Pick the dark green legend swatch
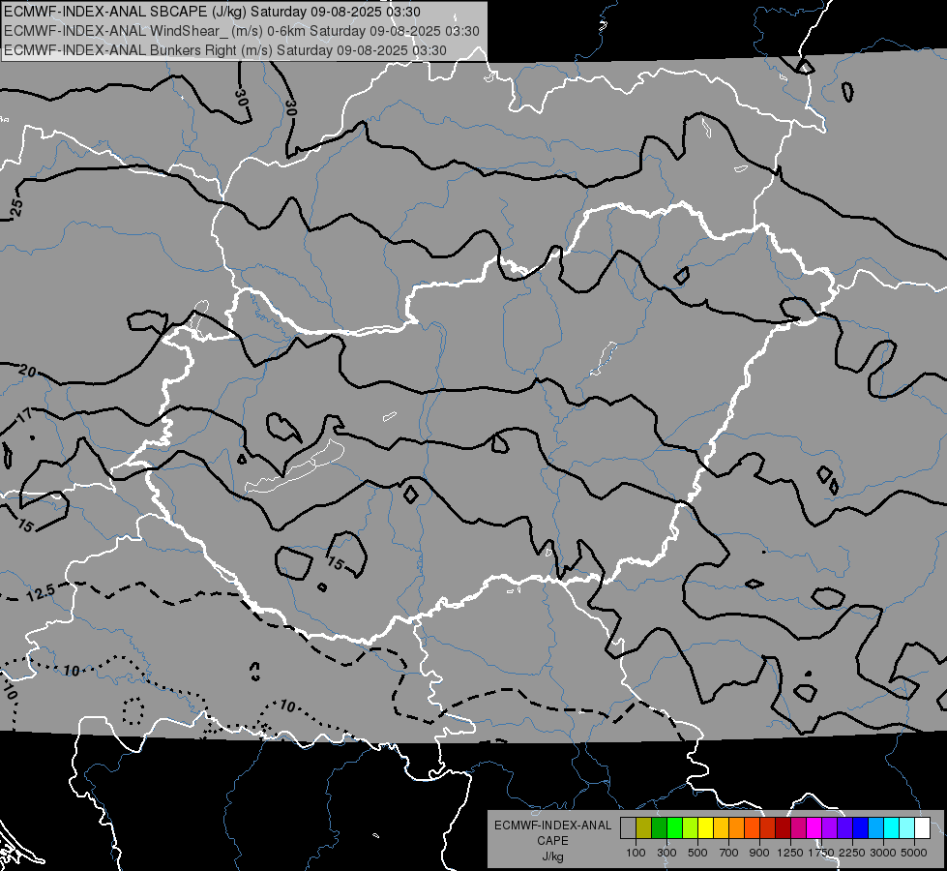This screenshot has width=947, height=871. [x=659, y=828]
